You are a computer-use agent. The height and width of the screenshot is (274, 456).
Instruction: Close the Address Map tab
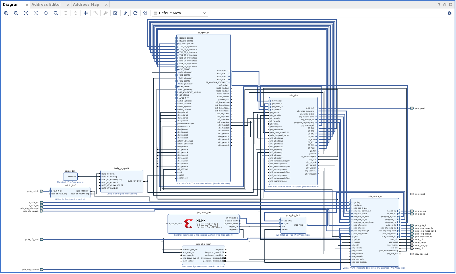pos(106,5)
